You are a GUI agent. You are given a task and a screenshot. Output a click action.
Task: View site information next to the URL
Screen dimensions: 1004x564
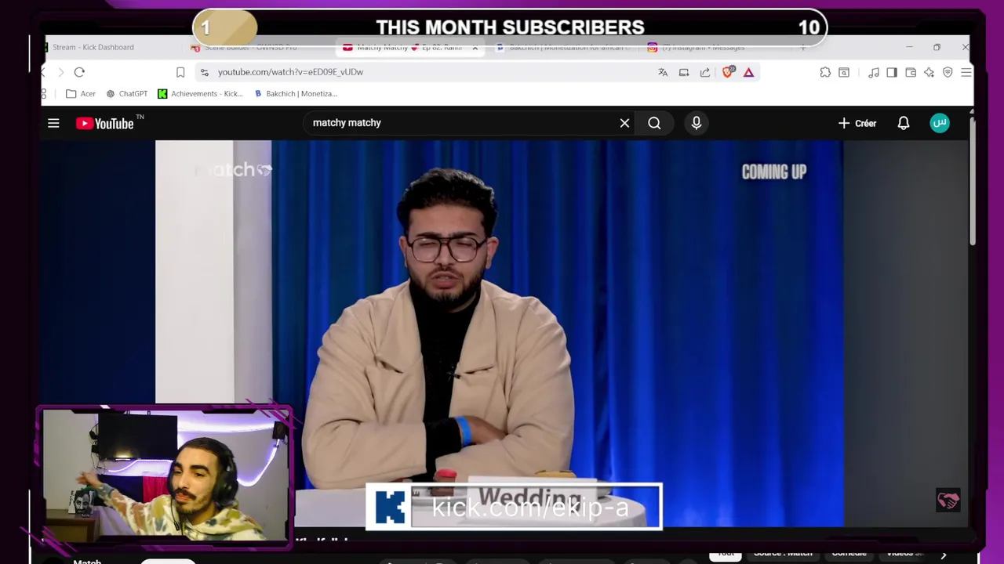(204, 72)
